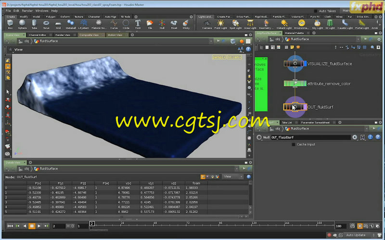Stop playback with the orange stop button
The height and width of the screenshot is (240, 385).
tap(32, 226)
